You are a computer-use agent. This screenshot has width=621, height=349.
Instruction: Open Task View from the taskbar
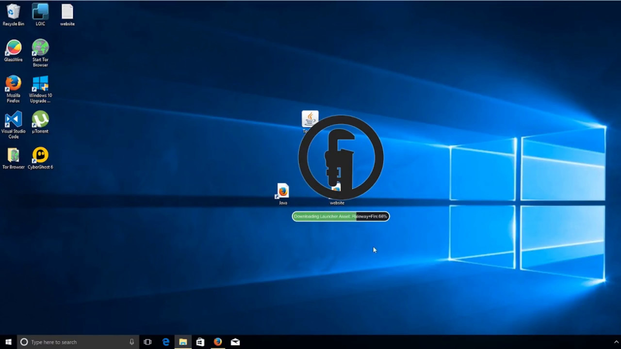tap(147, 342)
